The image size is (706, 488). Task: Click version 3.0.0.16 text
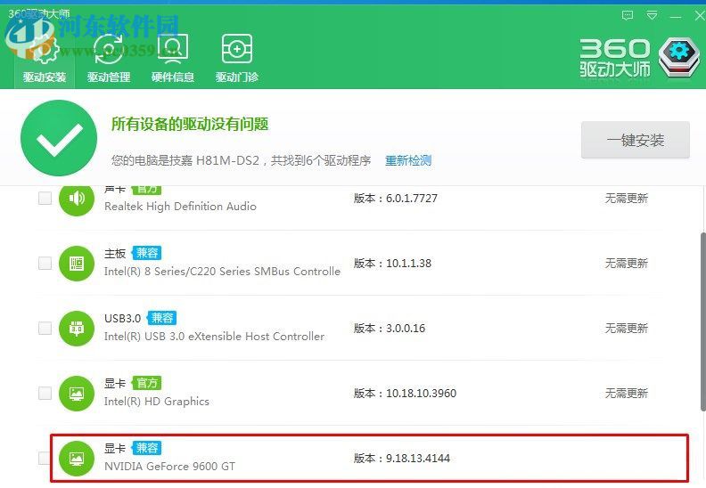[406, 329]
